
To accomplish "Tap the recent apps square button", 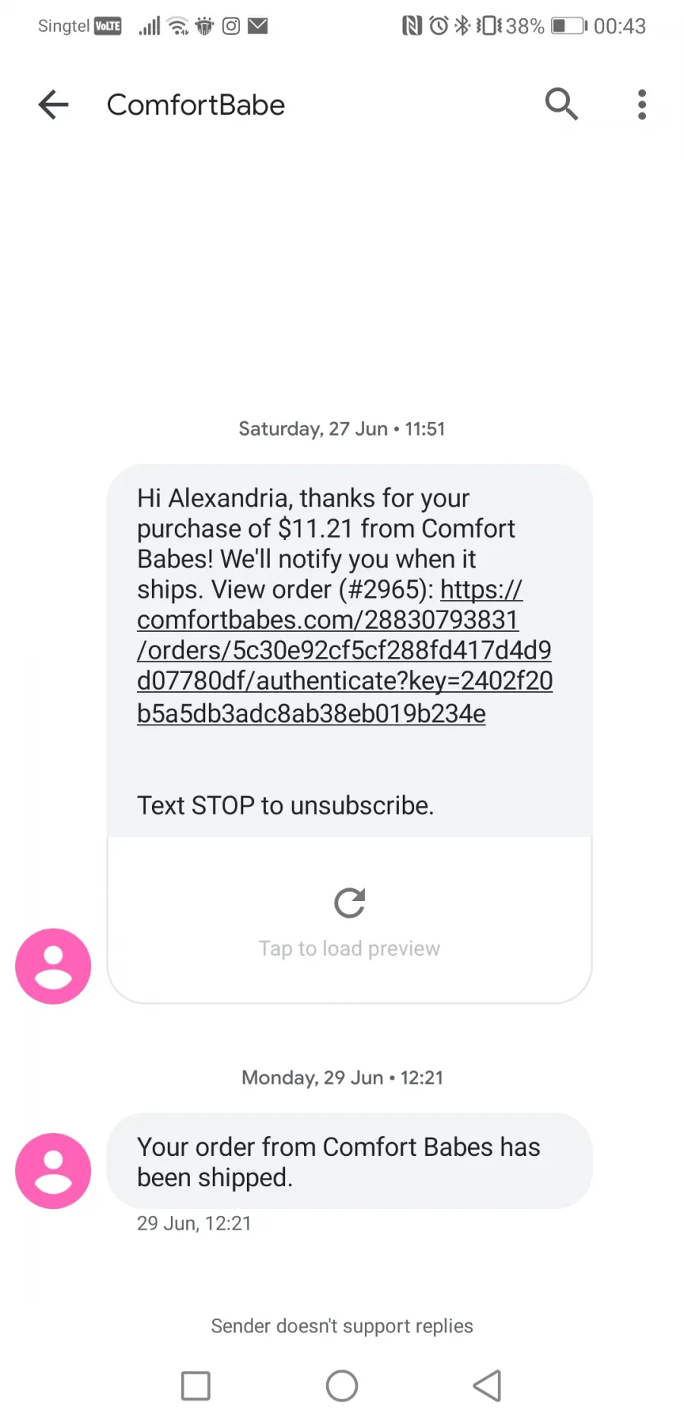I will 195,1385.
